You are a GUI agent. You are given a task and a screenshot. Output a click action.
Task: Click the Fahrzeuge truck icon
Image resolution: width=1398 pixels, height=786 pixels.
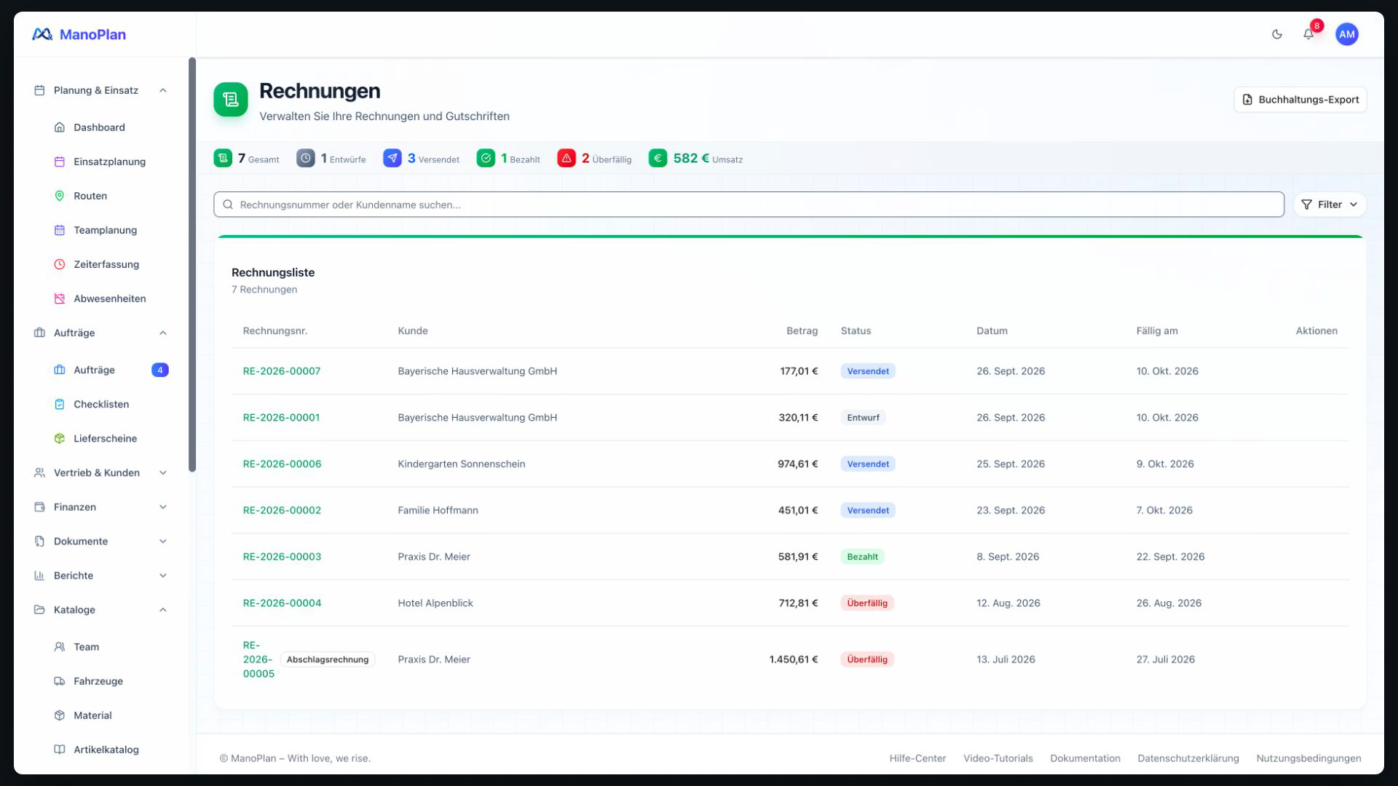pyautogui.click(x=60, y=681)
